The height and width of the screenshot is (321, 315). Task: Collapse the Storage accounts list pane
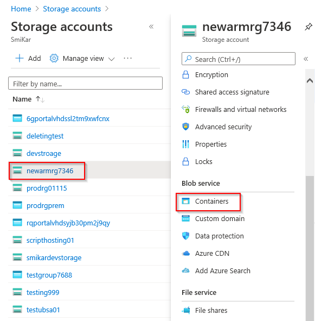coord(151,27)
